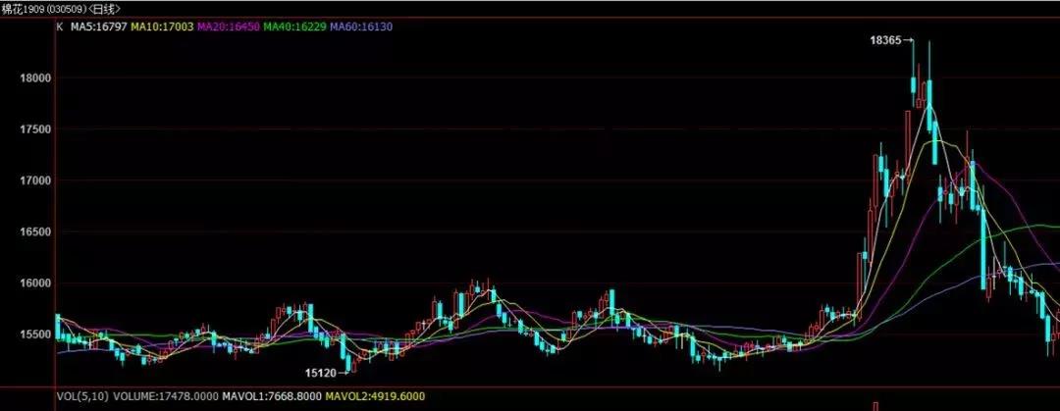1060x411 pixels.
Task: Click the 18365 high price marker
Action: 886,41
